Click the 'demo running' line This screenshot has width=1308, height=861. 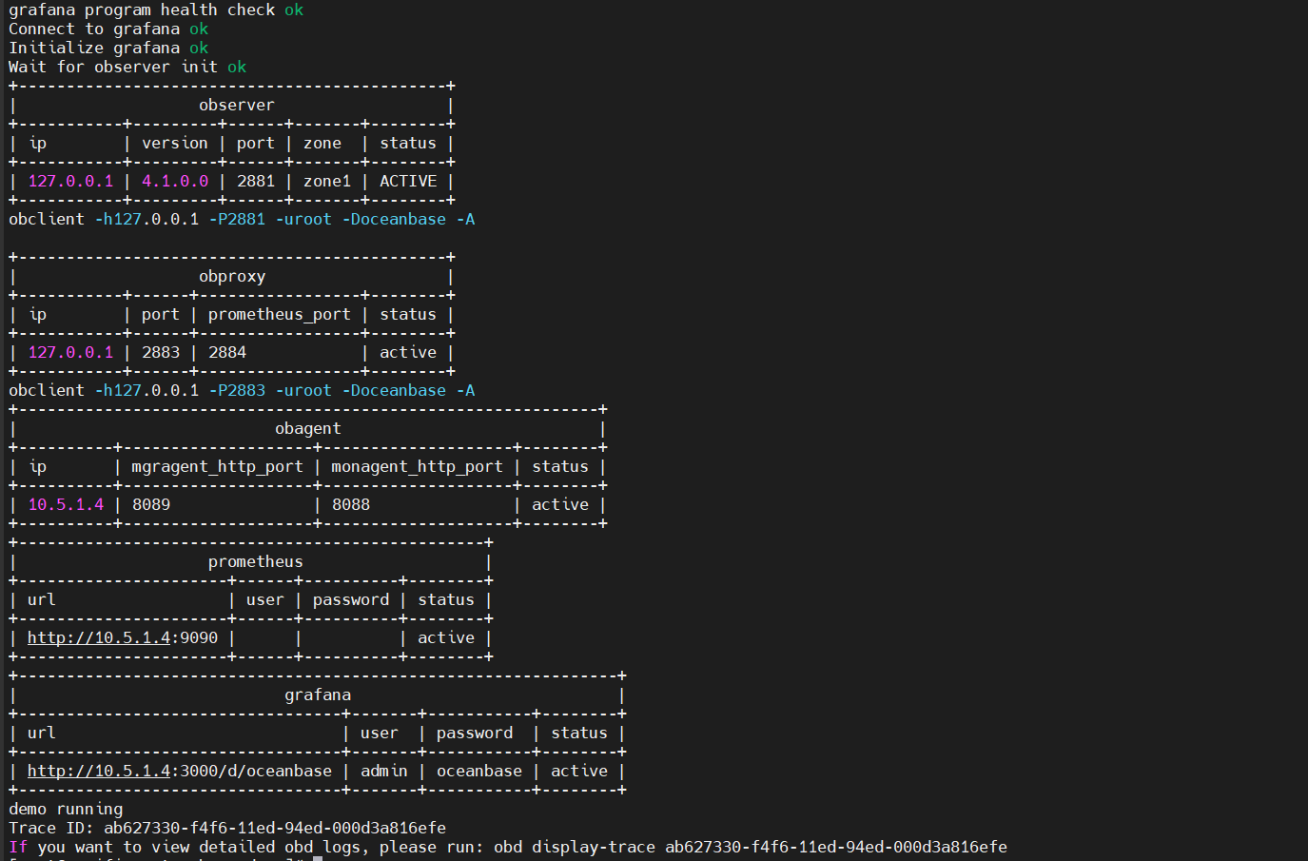66,810
